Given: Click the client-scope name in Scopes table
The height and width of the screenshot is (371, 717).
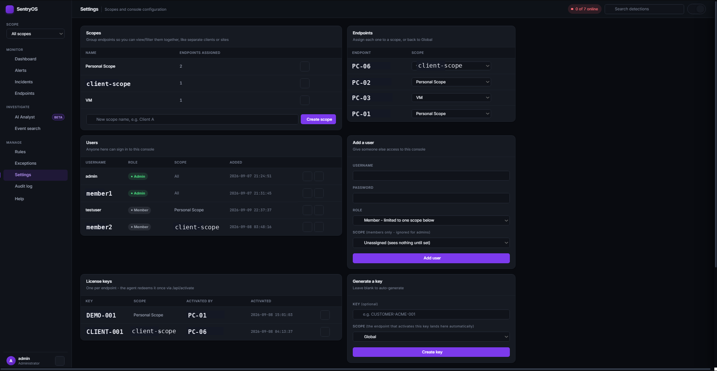Looking at the screenshot, I should coord(109,84).
